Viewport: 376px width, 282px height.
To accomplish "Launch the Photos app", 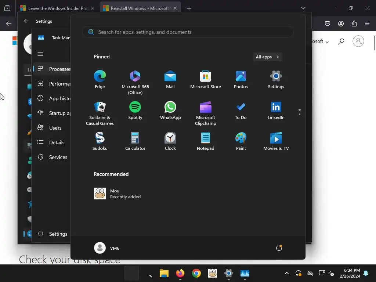I will (241, 80).
